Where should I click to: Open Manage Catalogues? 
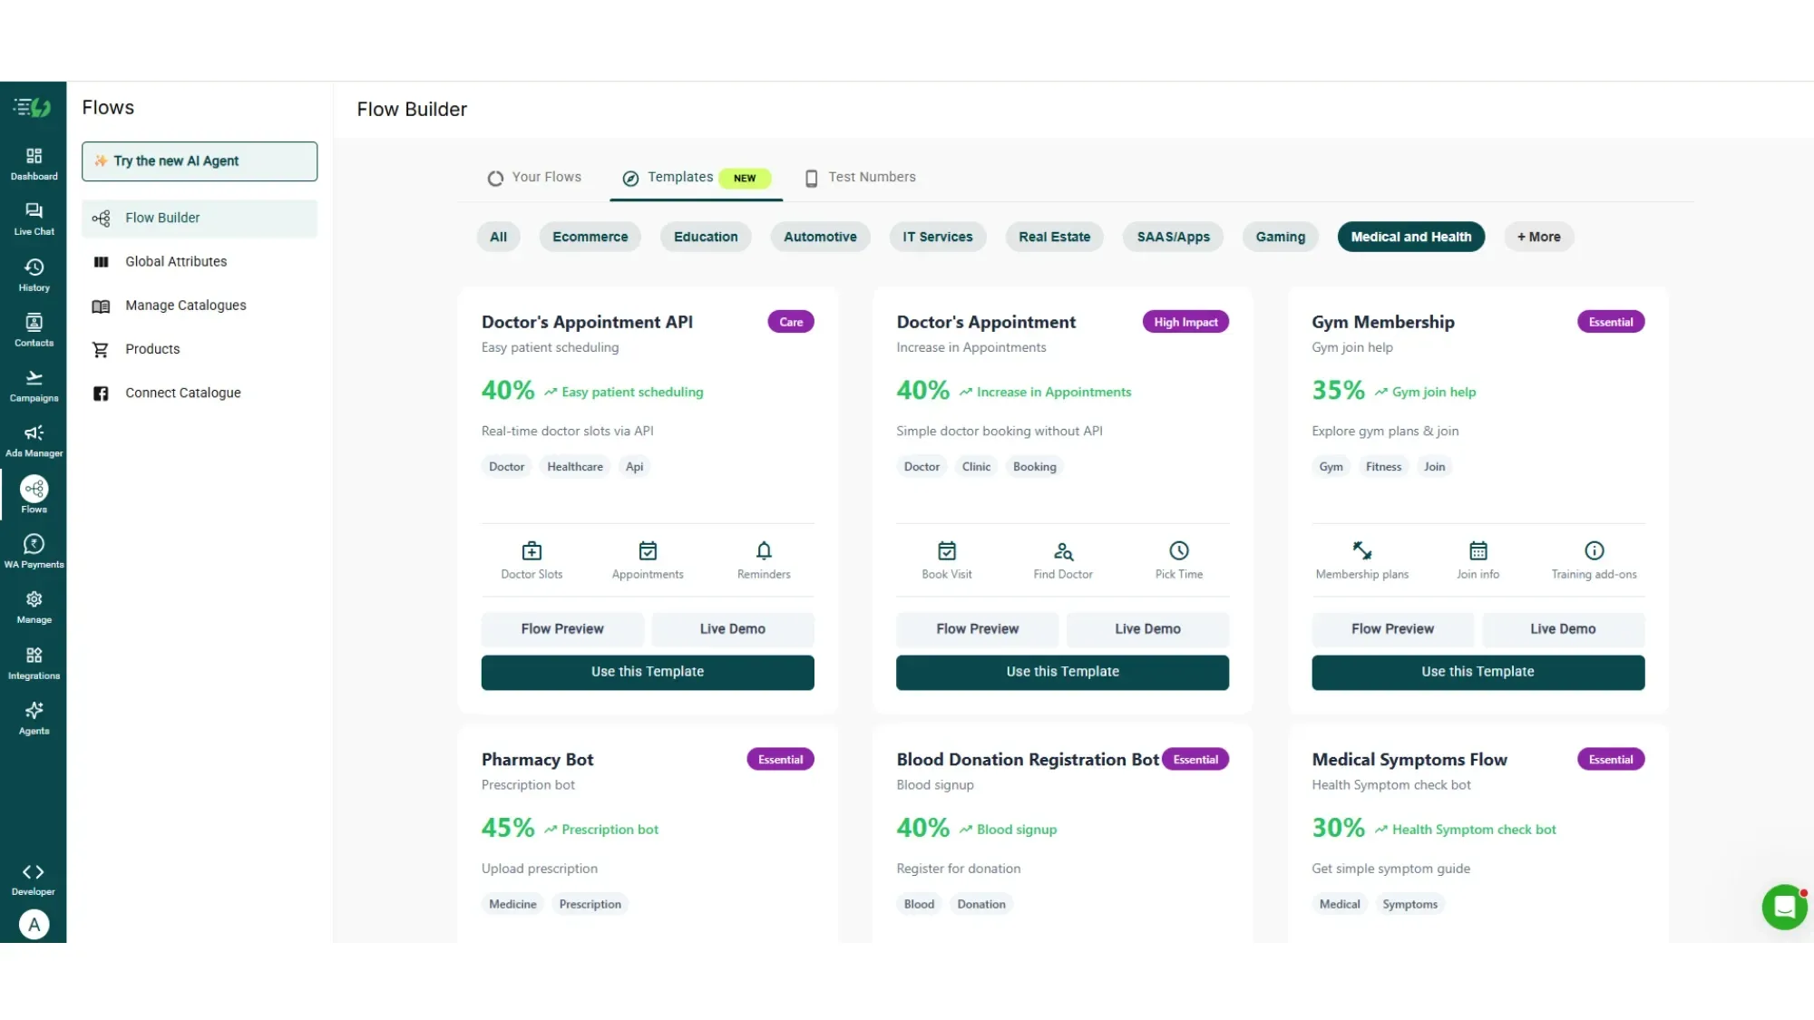coord(200,306)
